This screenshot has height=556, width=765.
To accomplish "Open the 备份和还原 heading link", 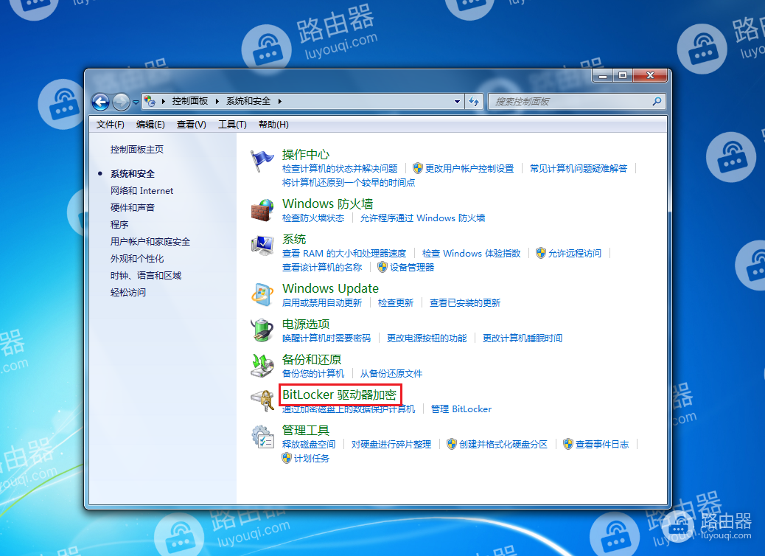I will pyautogui.click(x=312, y=360).
